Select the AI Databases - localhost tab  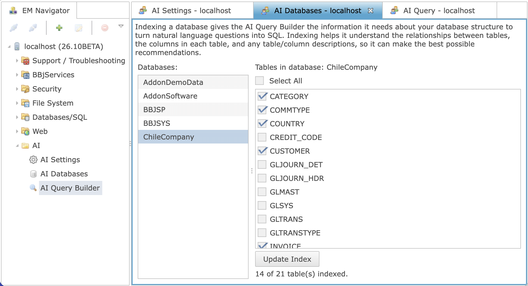coord(318,11)
